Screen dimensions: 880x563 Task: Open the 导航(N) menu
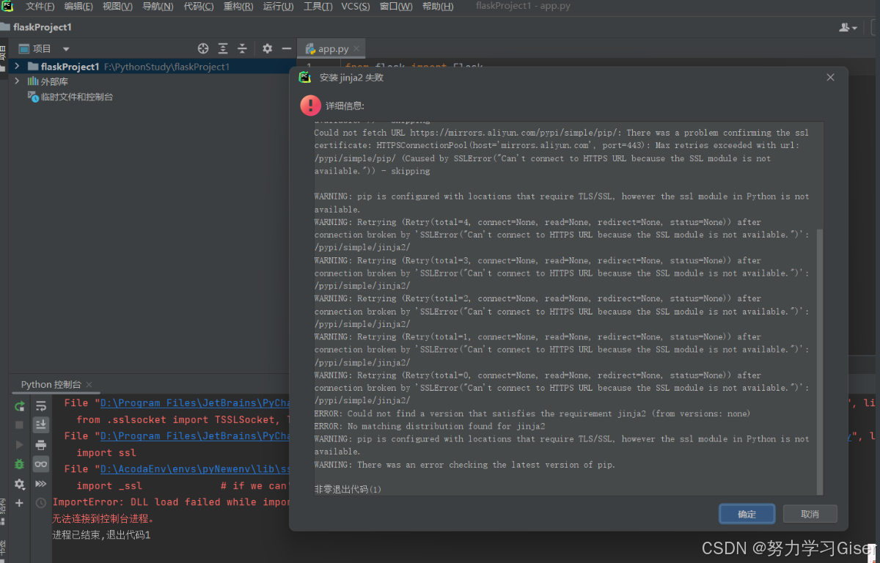pyautogui.click(x=158, y=7)
